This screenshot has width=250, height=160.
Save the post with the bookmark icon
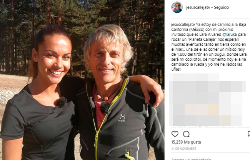pyautogui.click(x=249, y=134)
